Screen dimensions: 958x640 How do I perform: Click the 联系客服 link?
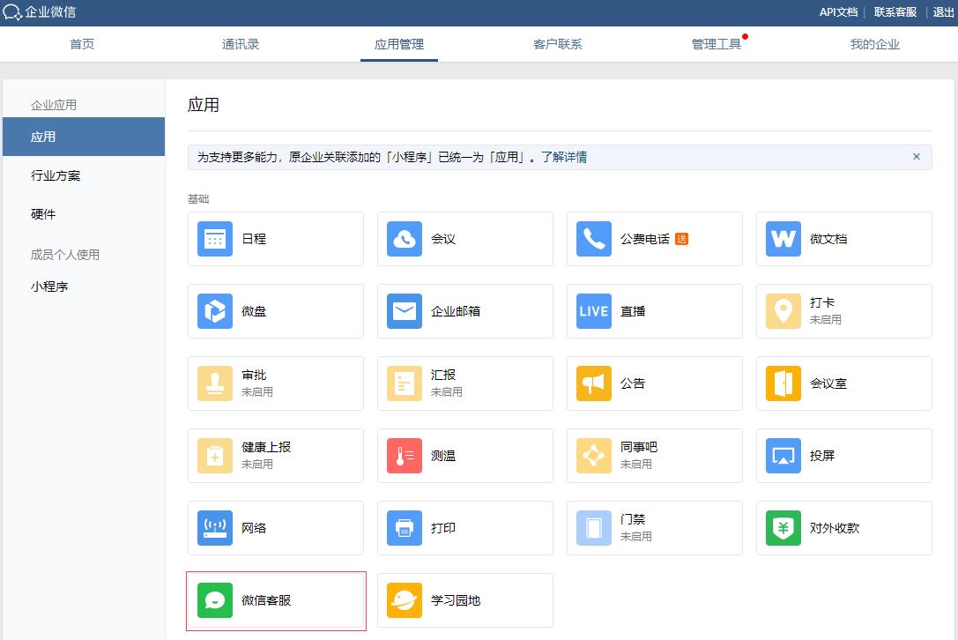[x=895, y=12]
